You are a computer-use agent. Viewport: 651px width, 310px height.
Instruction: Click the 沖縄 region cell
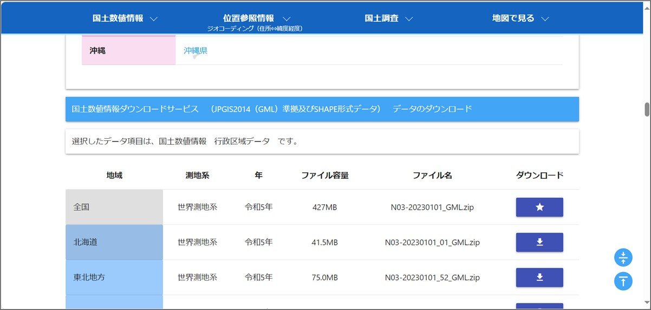point(129,50)
